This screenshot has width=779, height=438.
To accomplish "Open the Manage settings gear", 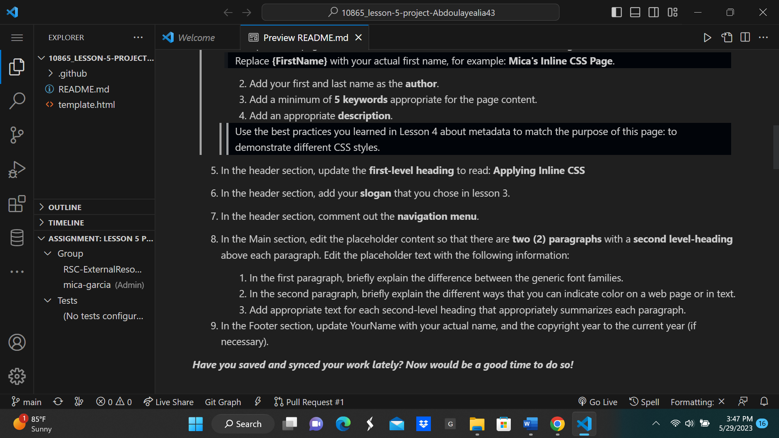I will (x=17, y=376).
